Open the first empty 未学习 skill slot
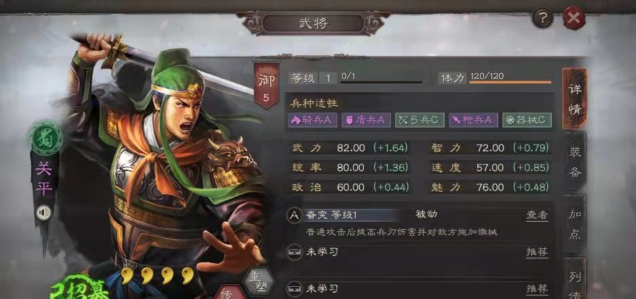Image resolution: width=636 pixels, height=299 pixels. [418, 252]
